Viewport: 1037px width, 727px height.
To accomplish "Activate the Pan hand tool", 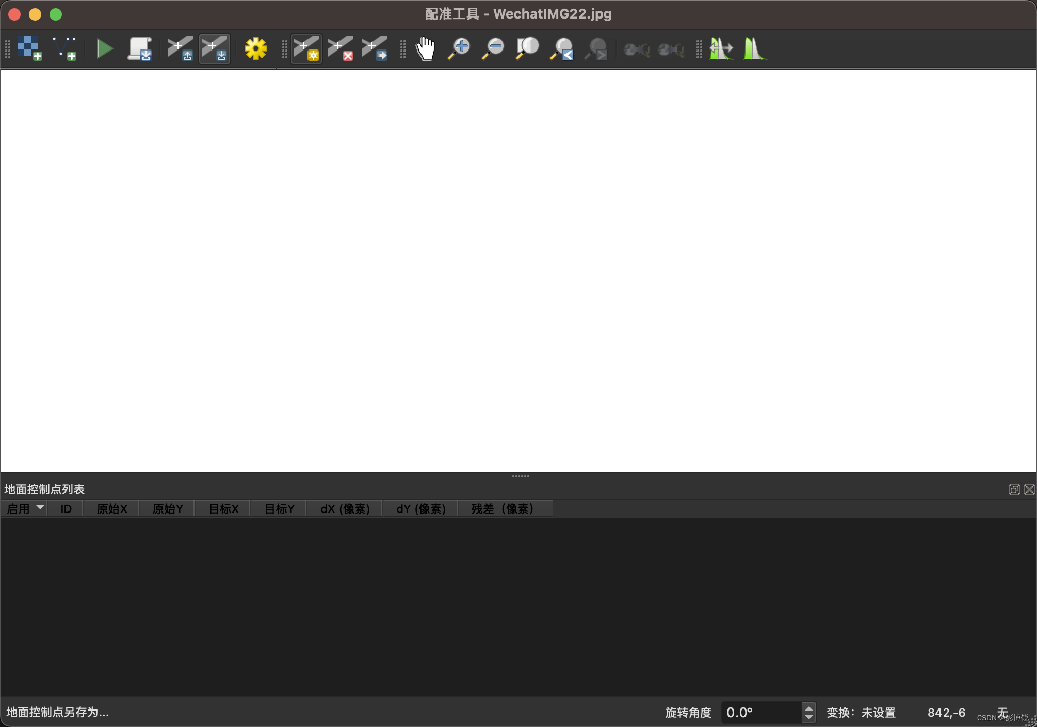I will click(x=425, y=48).
